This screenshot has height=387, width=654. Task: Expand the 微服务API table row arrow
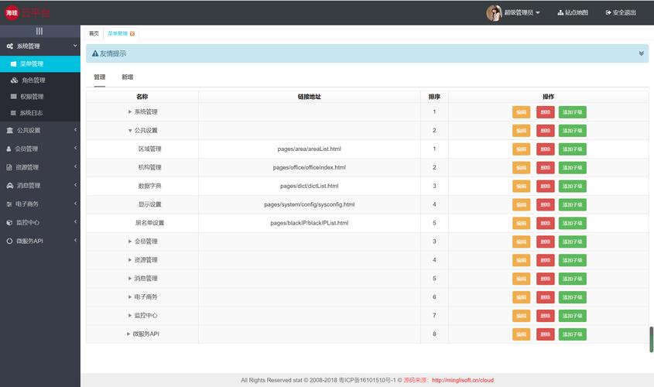[128, 334]
